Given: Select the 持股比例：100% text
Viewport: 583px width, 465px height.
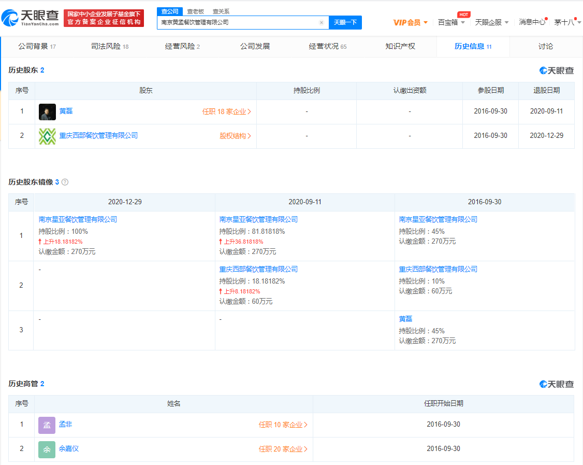Looking at the screenshot, I should (x=63, y=232).
